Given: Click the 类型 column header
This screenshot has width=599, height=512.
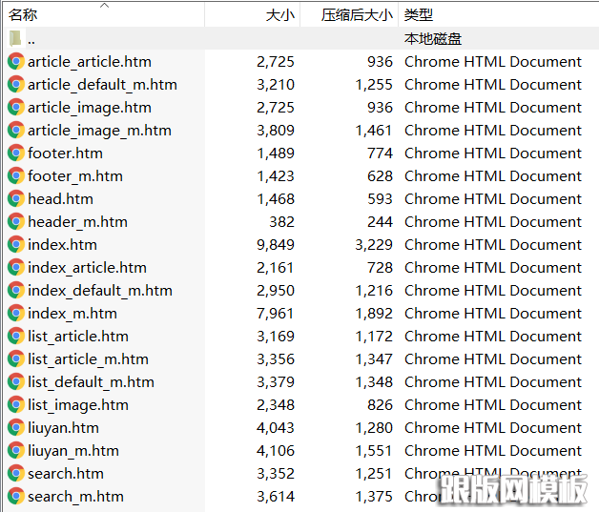Looking at the screenshot, I should click(419, 15).
